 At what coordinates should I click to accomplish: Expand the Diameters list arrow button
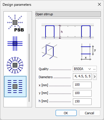(95, 77)
